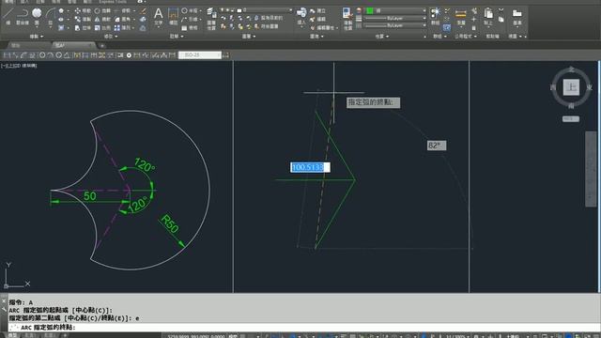Click the Fillet tool icon

click(x=117, y=19)
